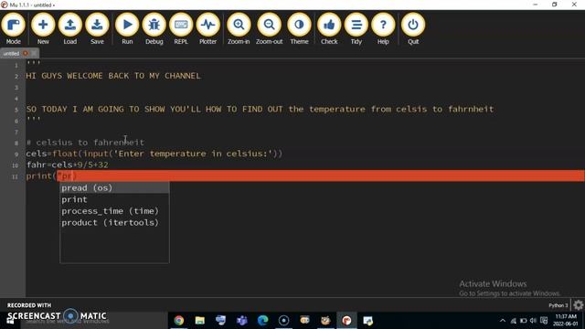The image size is (585, 329).
Task: Click line 2 'HI GUYS WELCOME BACK' text
Action: (x=113, y=76)
